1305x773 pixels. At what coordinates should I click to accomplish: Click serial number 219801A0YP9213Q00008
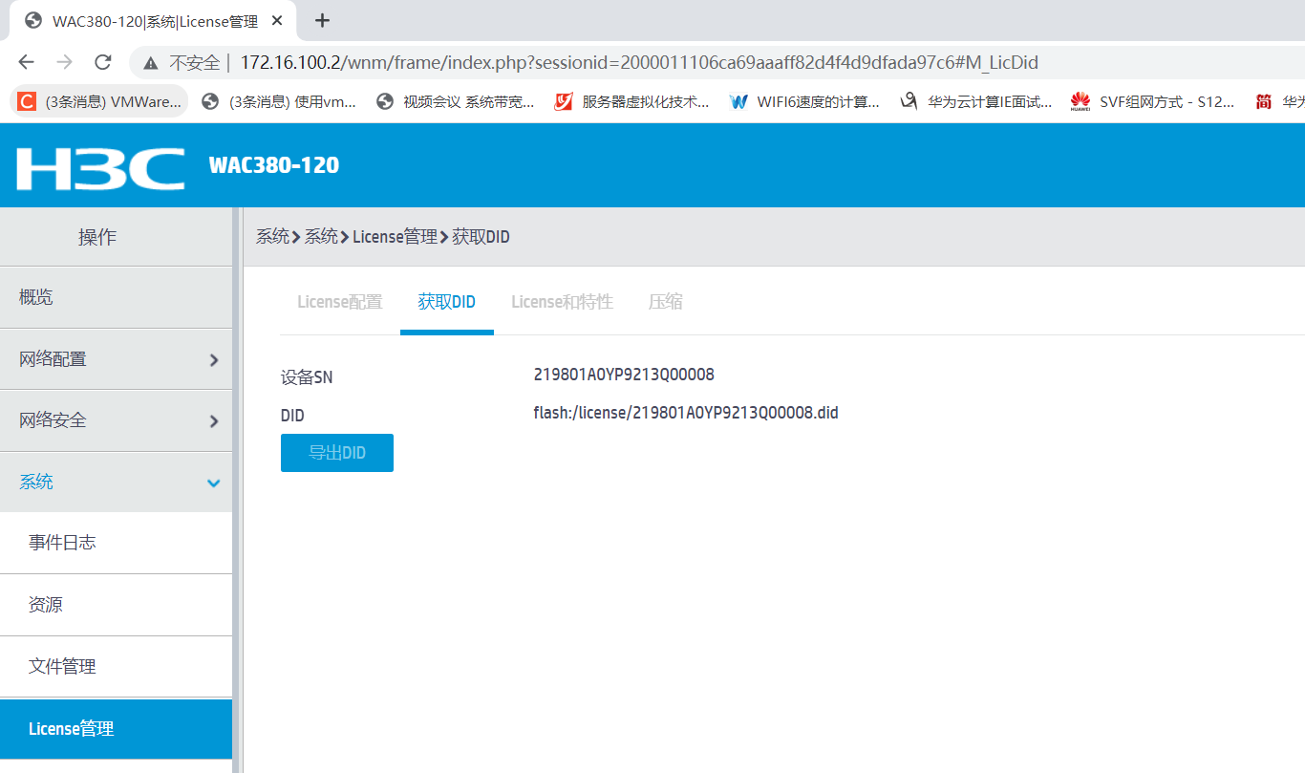tap(624, 375)
